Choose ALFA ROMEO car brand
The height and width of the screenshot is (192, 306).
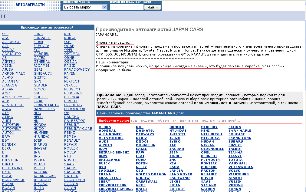pos(110,134)
